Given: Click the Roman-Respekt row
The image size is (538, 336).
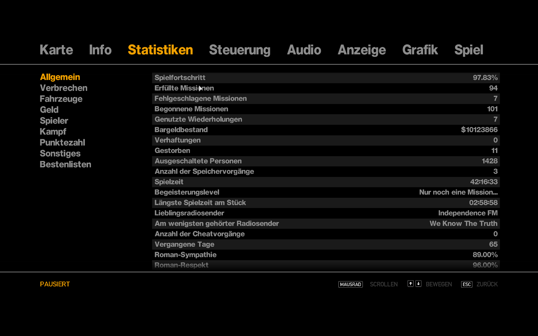Looking at the screenshot, I should click(326, 265).
